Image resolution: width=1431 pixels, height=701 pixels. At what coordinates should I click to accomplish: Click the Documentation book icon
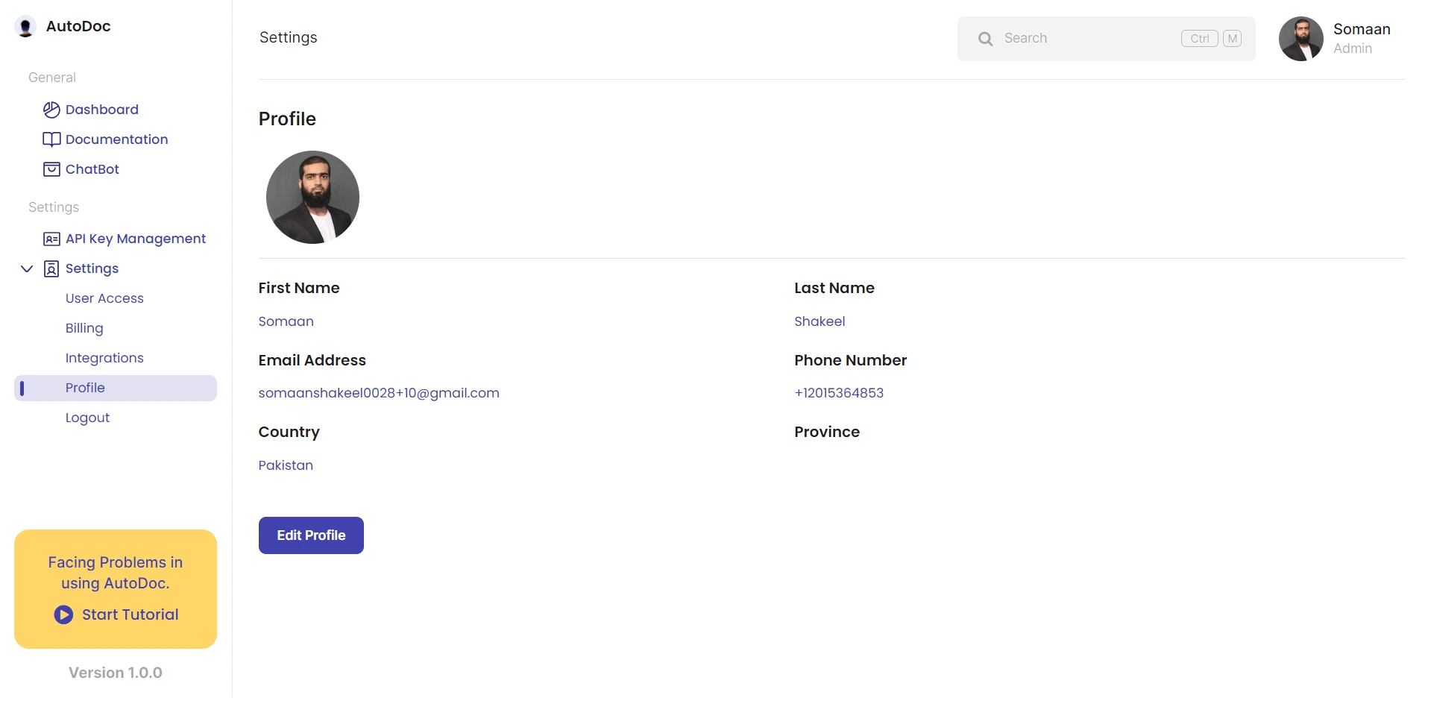click(51, 139)
